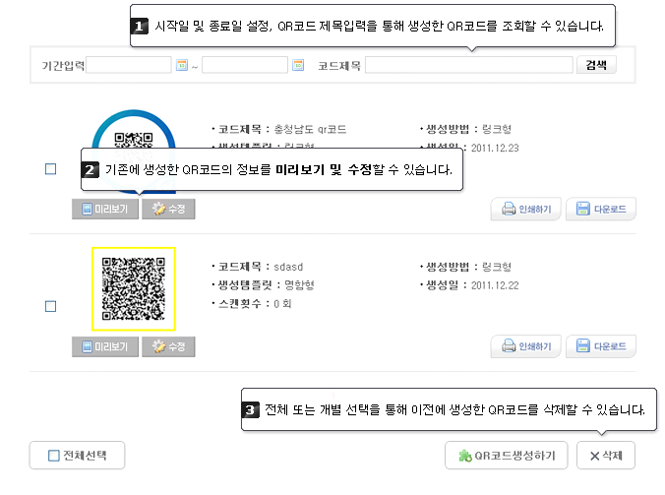Click 수정 for the sdasd QR code
The height and width of the screenshot is (495, 665).
tap(168, 346)
